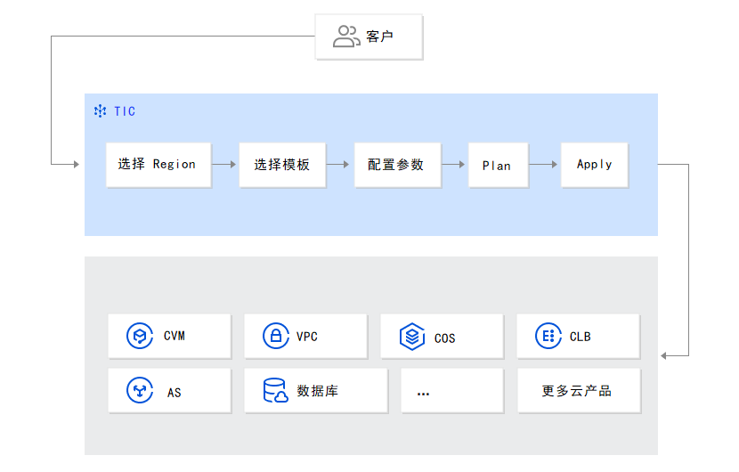Click the ellipsis placeholder box
Viewport: 739px width, 472px height.
[x=452, y=391]
